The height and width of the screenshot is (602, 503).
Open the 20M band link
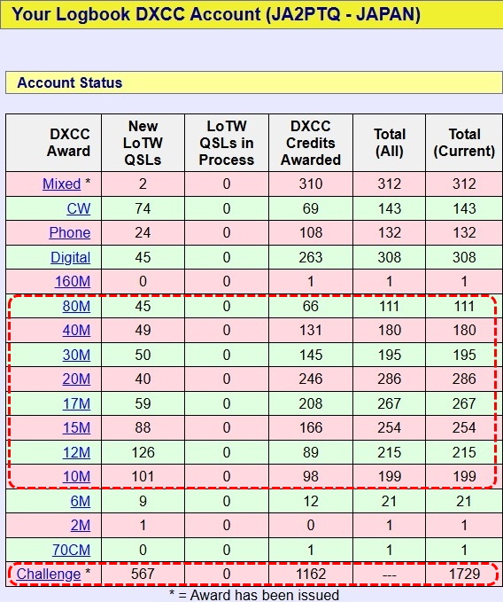click(x=76, y=379)
